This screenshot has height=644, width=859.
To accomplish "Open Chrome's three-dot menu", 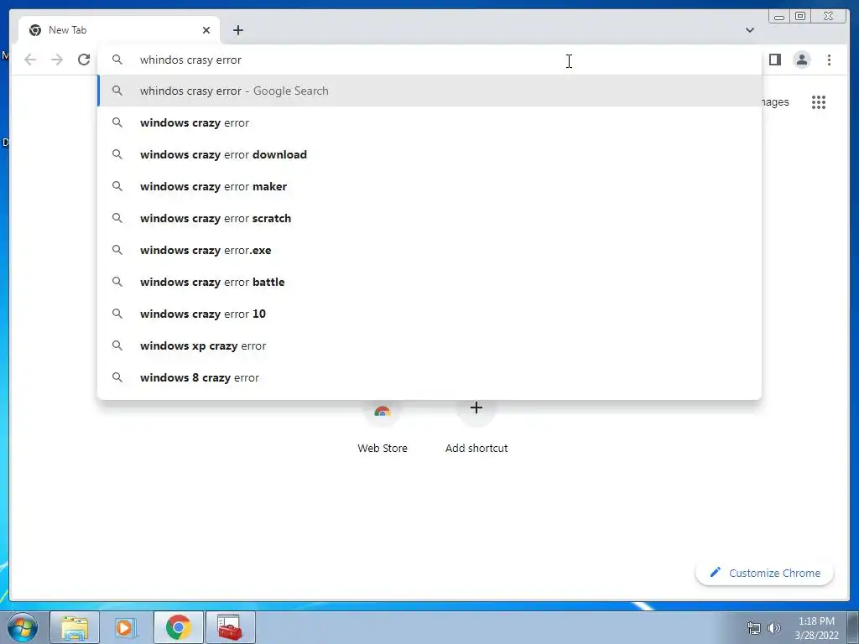I will click(x=829, y=60).
